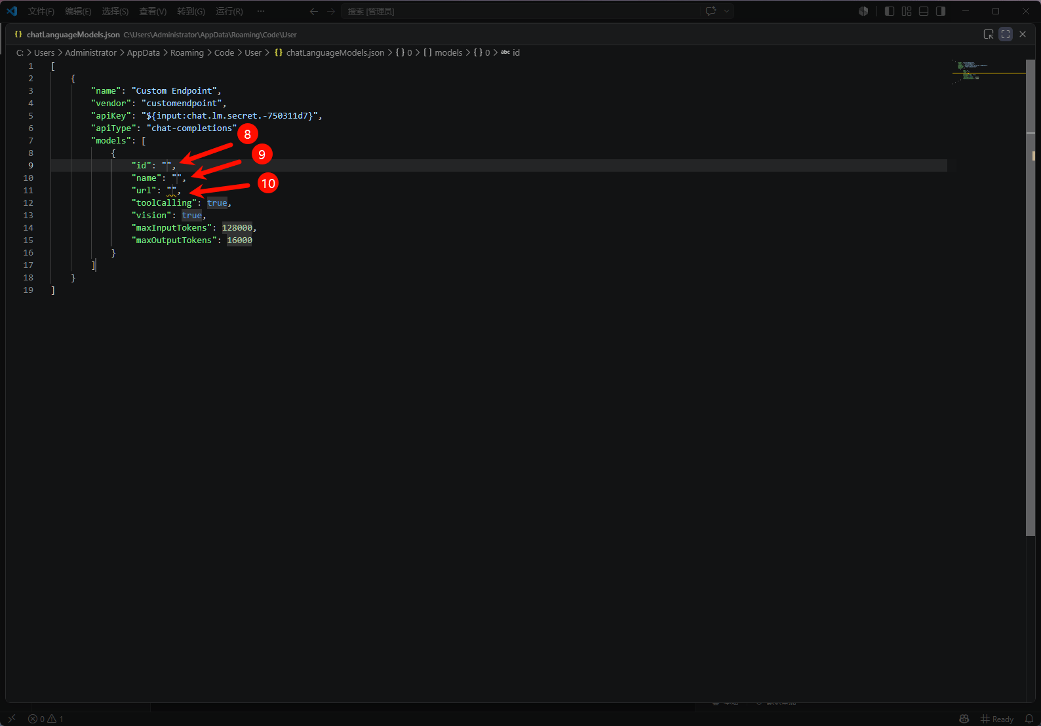Click the Users breadcrumb
Viewport: 1041px width, 726px height.
(44, 52)
